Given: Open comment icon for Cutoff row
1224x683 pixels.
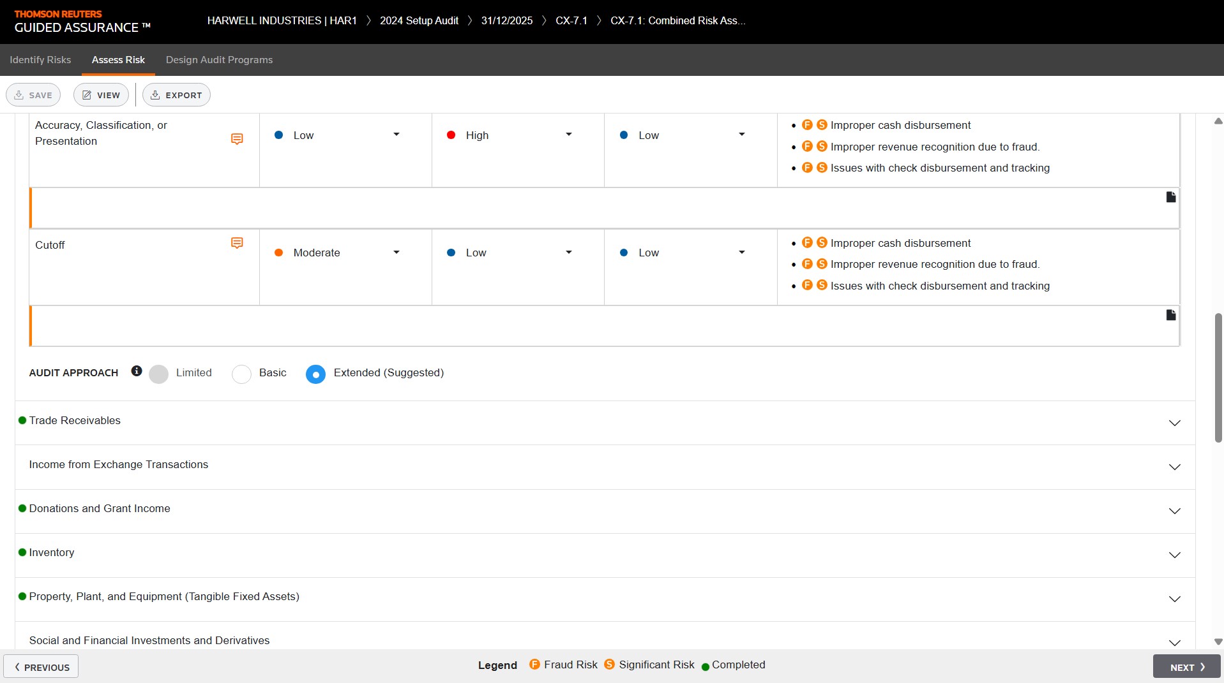Looking at the screenshot, I should pos(237,243).
